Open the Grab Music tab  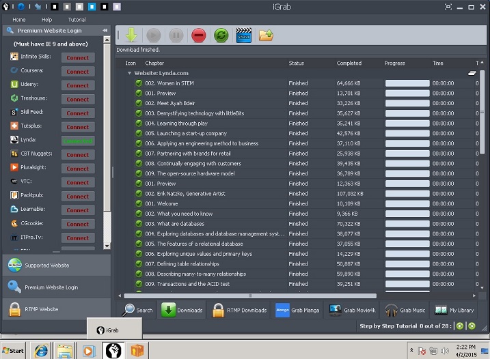[x=405, y=311]
